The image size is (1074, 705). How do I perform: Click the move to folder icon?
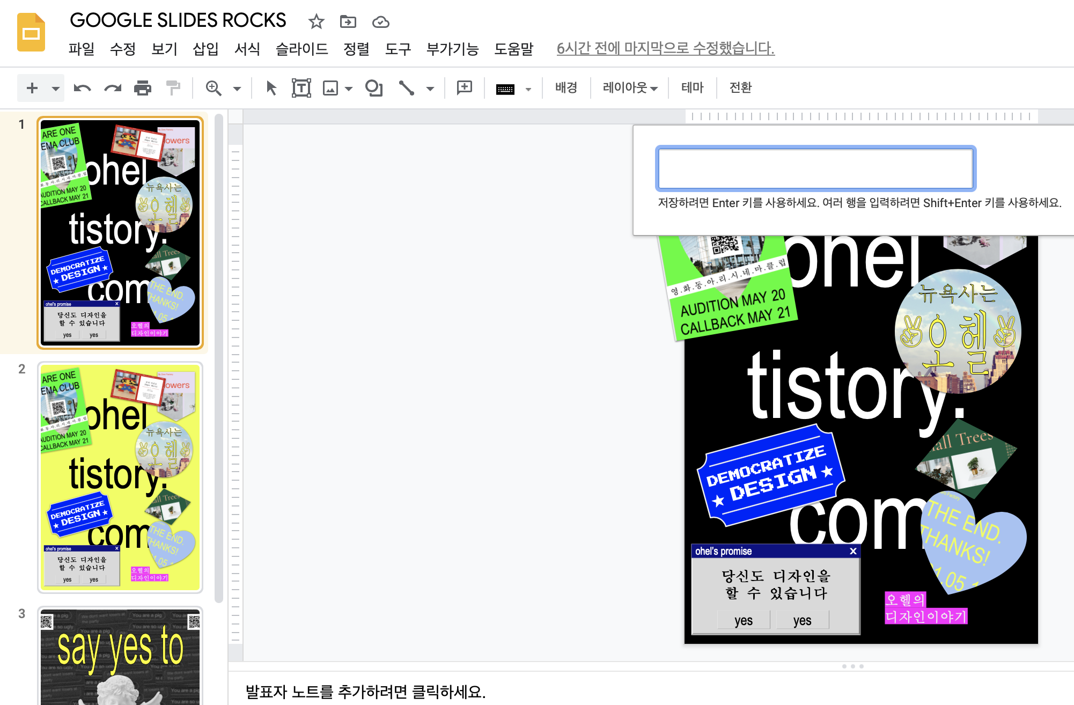coord(348,22)
